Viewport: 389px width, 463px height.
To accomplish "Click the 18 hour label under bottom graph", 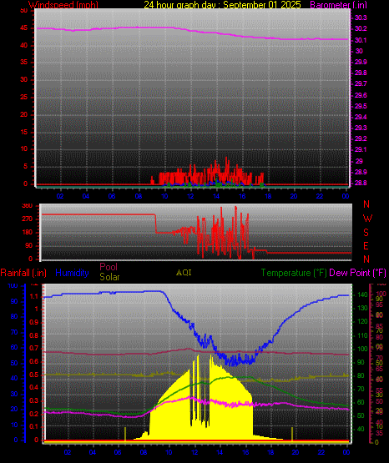I will (270, 452).
